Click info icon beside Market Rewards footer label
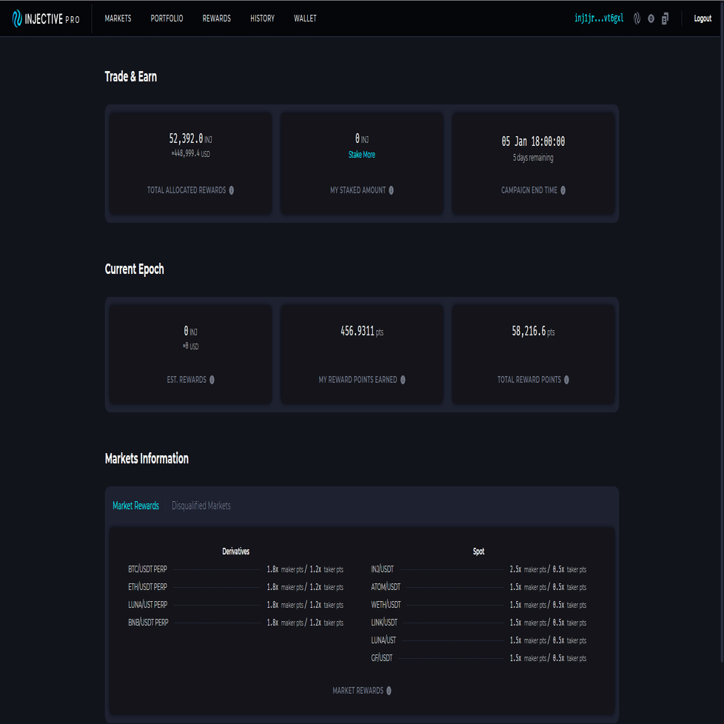The image size is (724, 724). (x=389, y=691)
